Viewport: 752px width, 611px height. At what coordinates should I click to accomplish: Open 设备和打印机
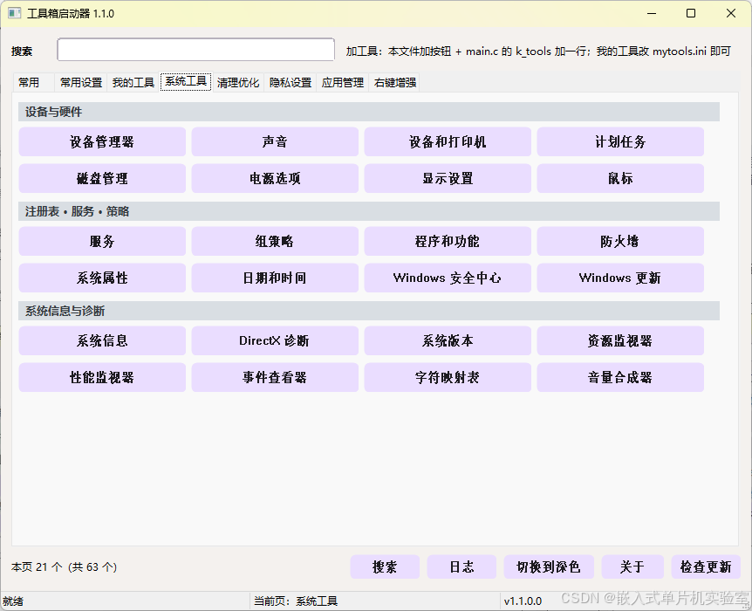pos(448,141)
